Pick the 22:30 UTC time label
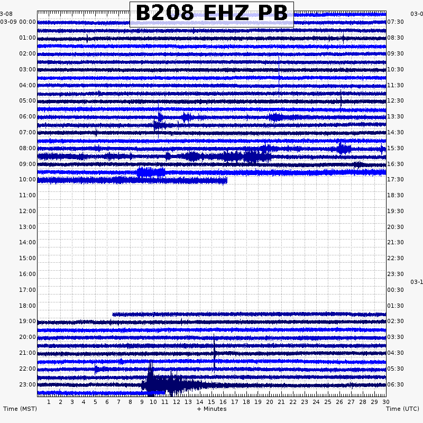The image size is (423, 423). pyautogui.click(x=396, y=259)
